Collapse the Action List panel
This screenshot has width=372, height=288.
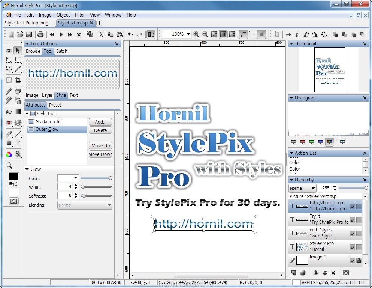pos(291,153)
